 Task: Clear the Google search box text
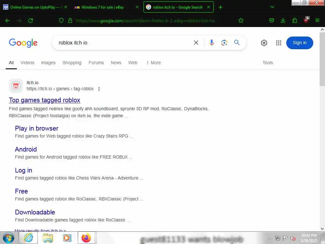196,43
